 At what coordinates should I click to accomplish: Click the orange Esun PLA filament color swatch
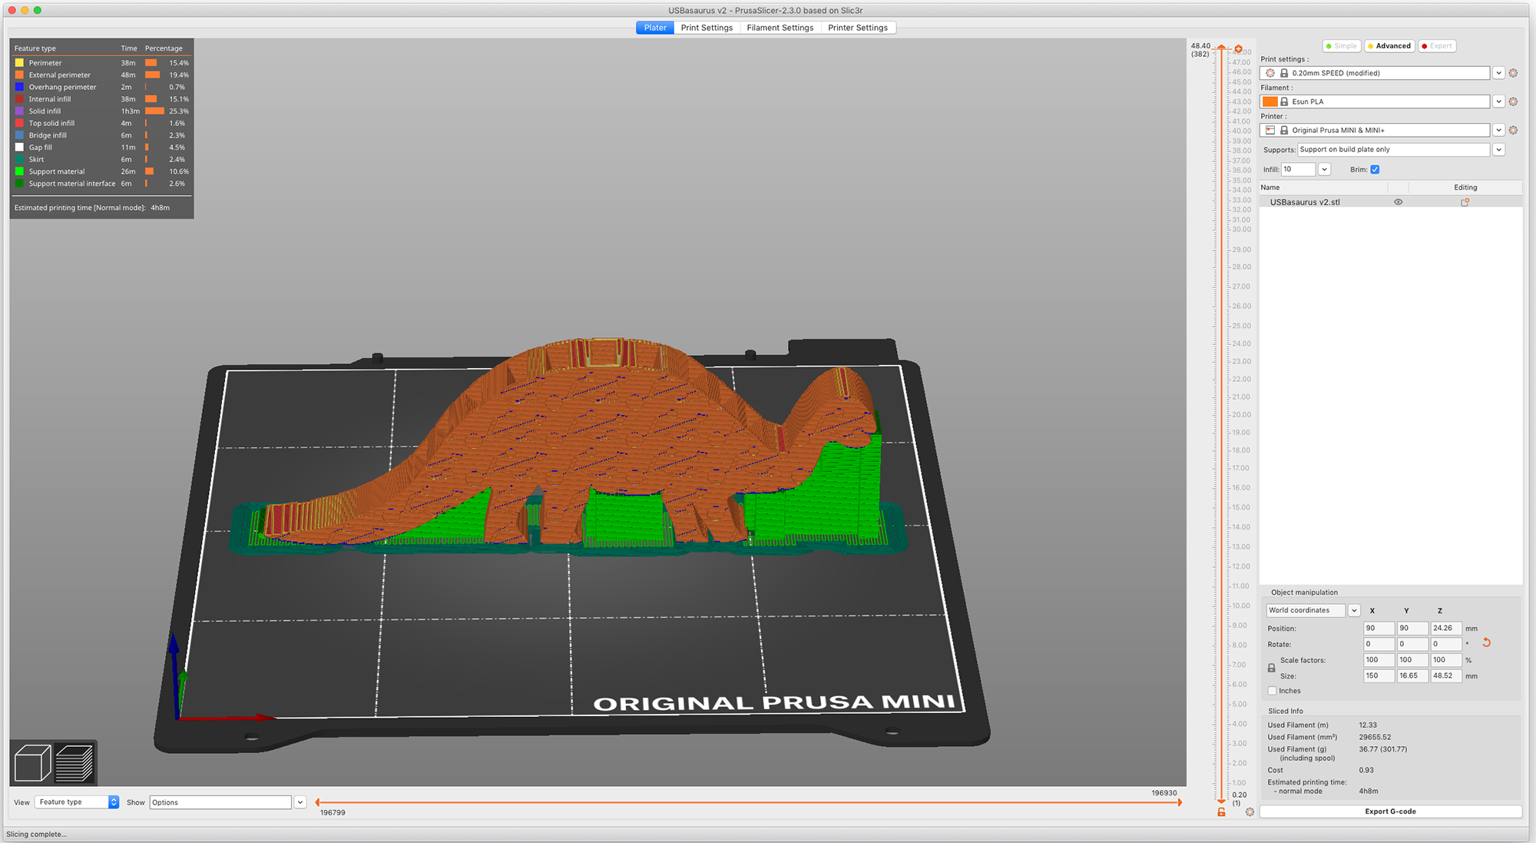click(1270, 101)
